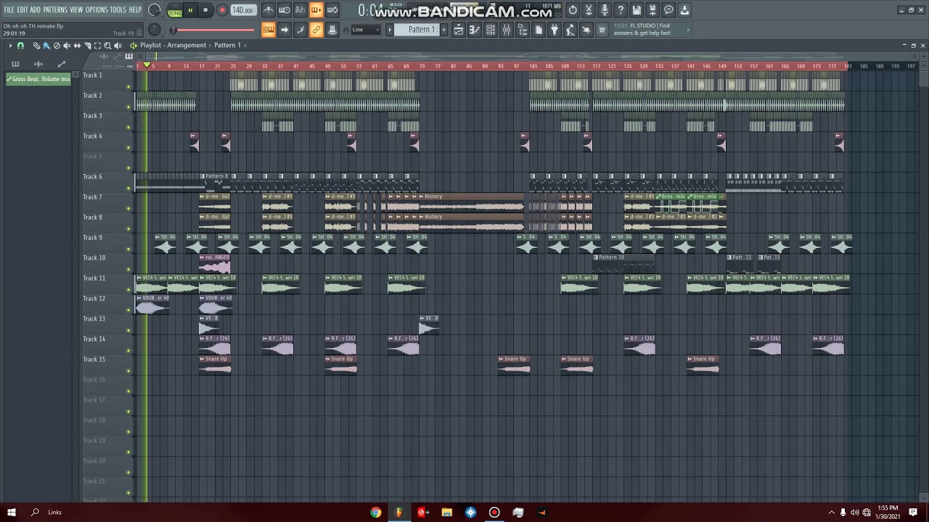
Task: Stop playback
Action: coord(205,10)
